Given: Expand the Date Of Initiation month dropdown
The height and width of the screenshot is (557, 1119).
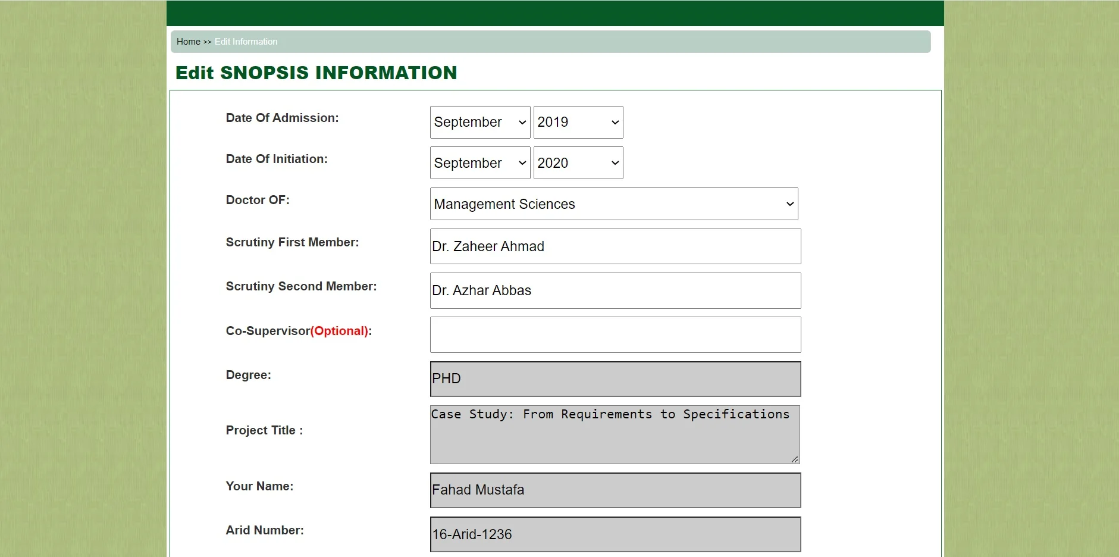Looking at the screenshot, I should tap(479, 163).
